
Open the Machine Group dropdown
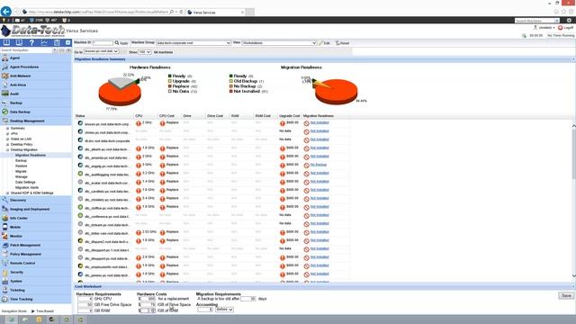[193, 43]
